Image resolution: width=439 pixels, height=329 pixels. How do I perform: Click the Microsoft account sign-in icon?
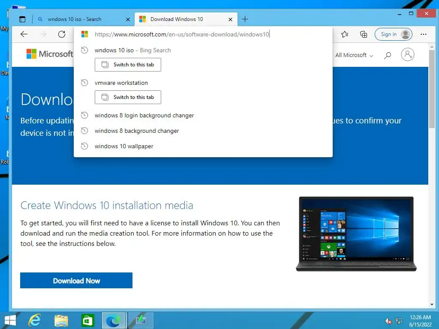[x=407, y=54]
